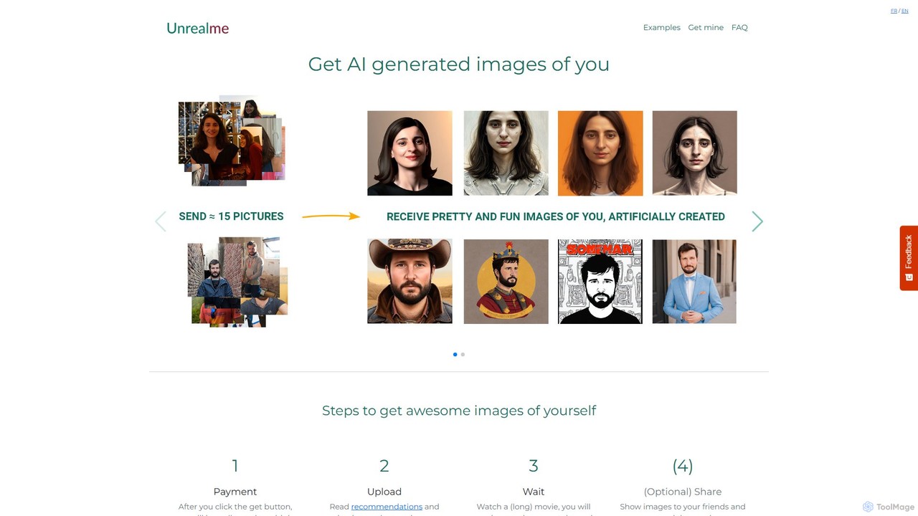Click the woman in black top portrait

click(x=410, y=153)
